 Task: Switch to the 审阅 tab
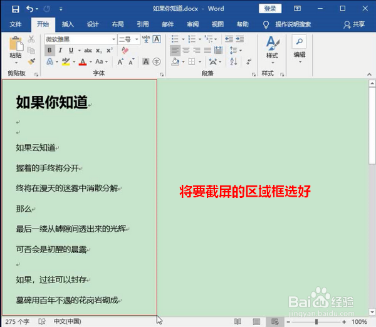coord(192,24)
